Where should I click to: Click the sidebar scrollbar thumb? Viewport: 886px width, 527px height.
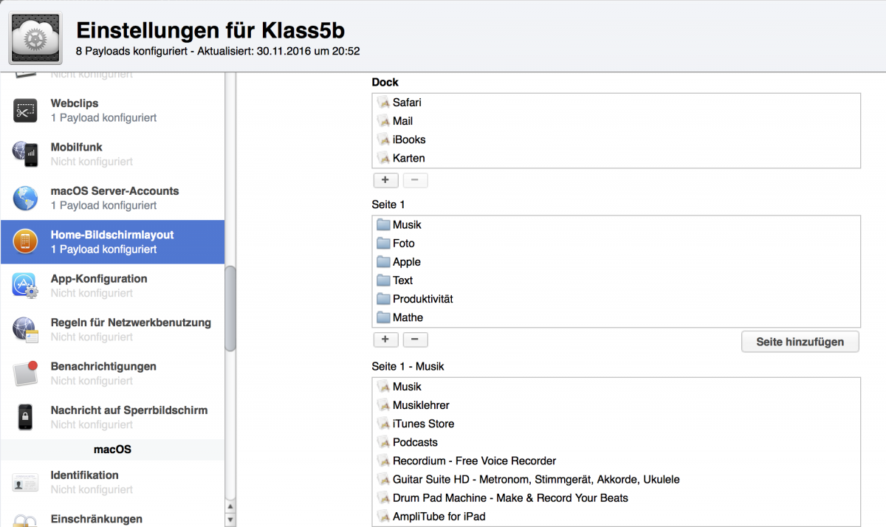230,309
